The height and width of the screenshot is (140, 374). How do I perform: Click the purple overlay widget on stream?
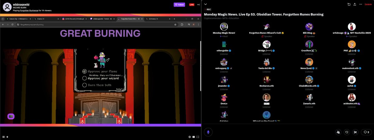point(11,116)
